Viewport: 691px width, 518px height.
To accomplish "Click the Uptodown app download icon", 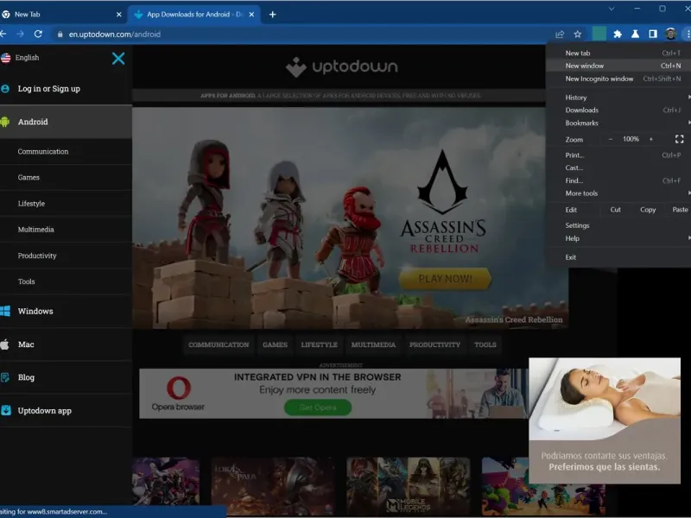I will coord(6,410).
